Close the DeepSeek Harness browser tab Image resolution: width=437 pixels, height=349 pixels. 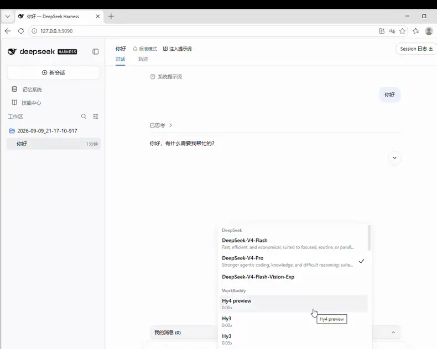98,17
